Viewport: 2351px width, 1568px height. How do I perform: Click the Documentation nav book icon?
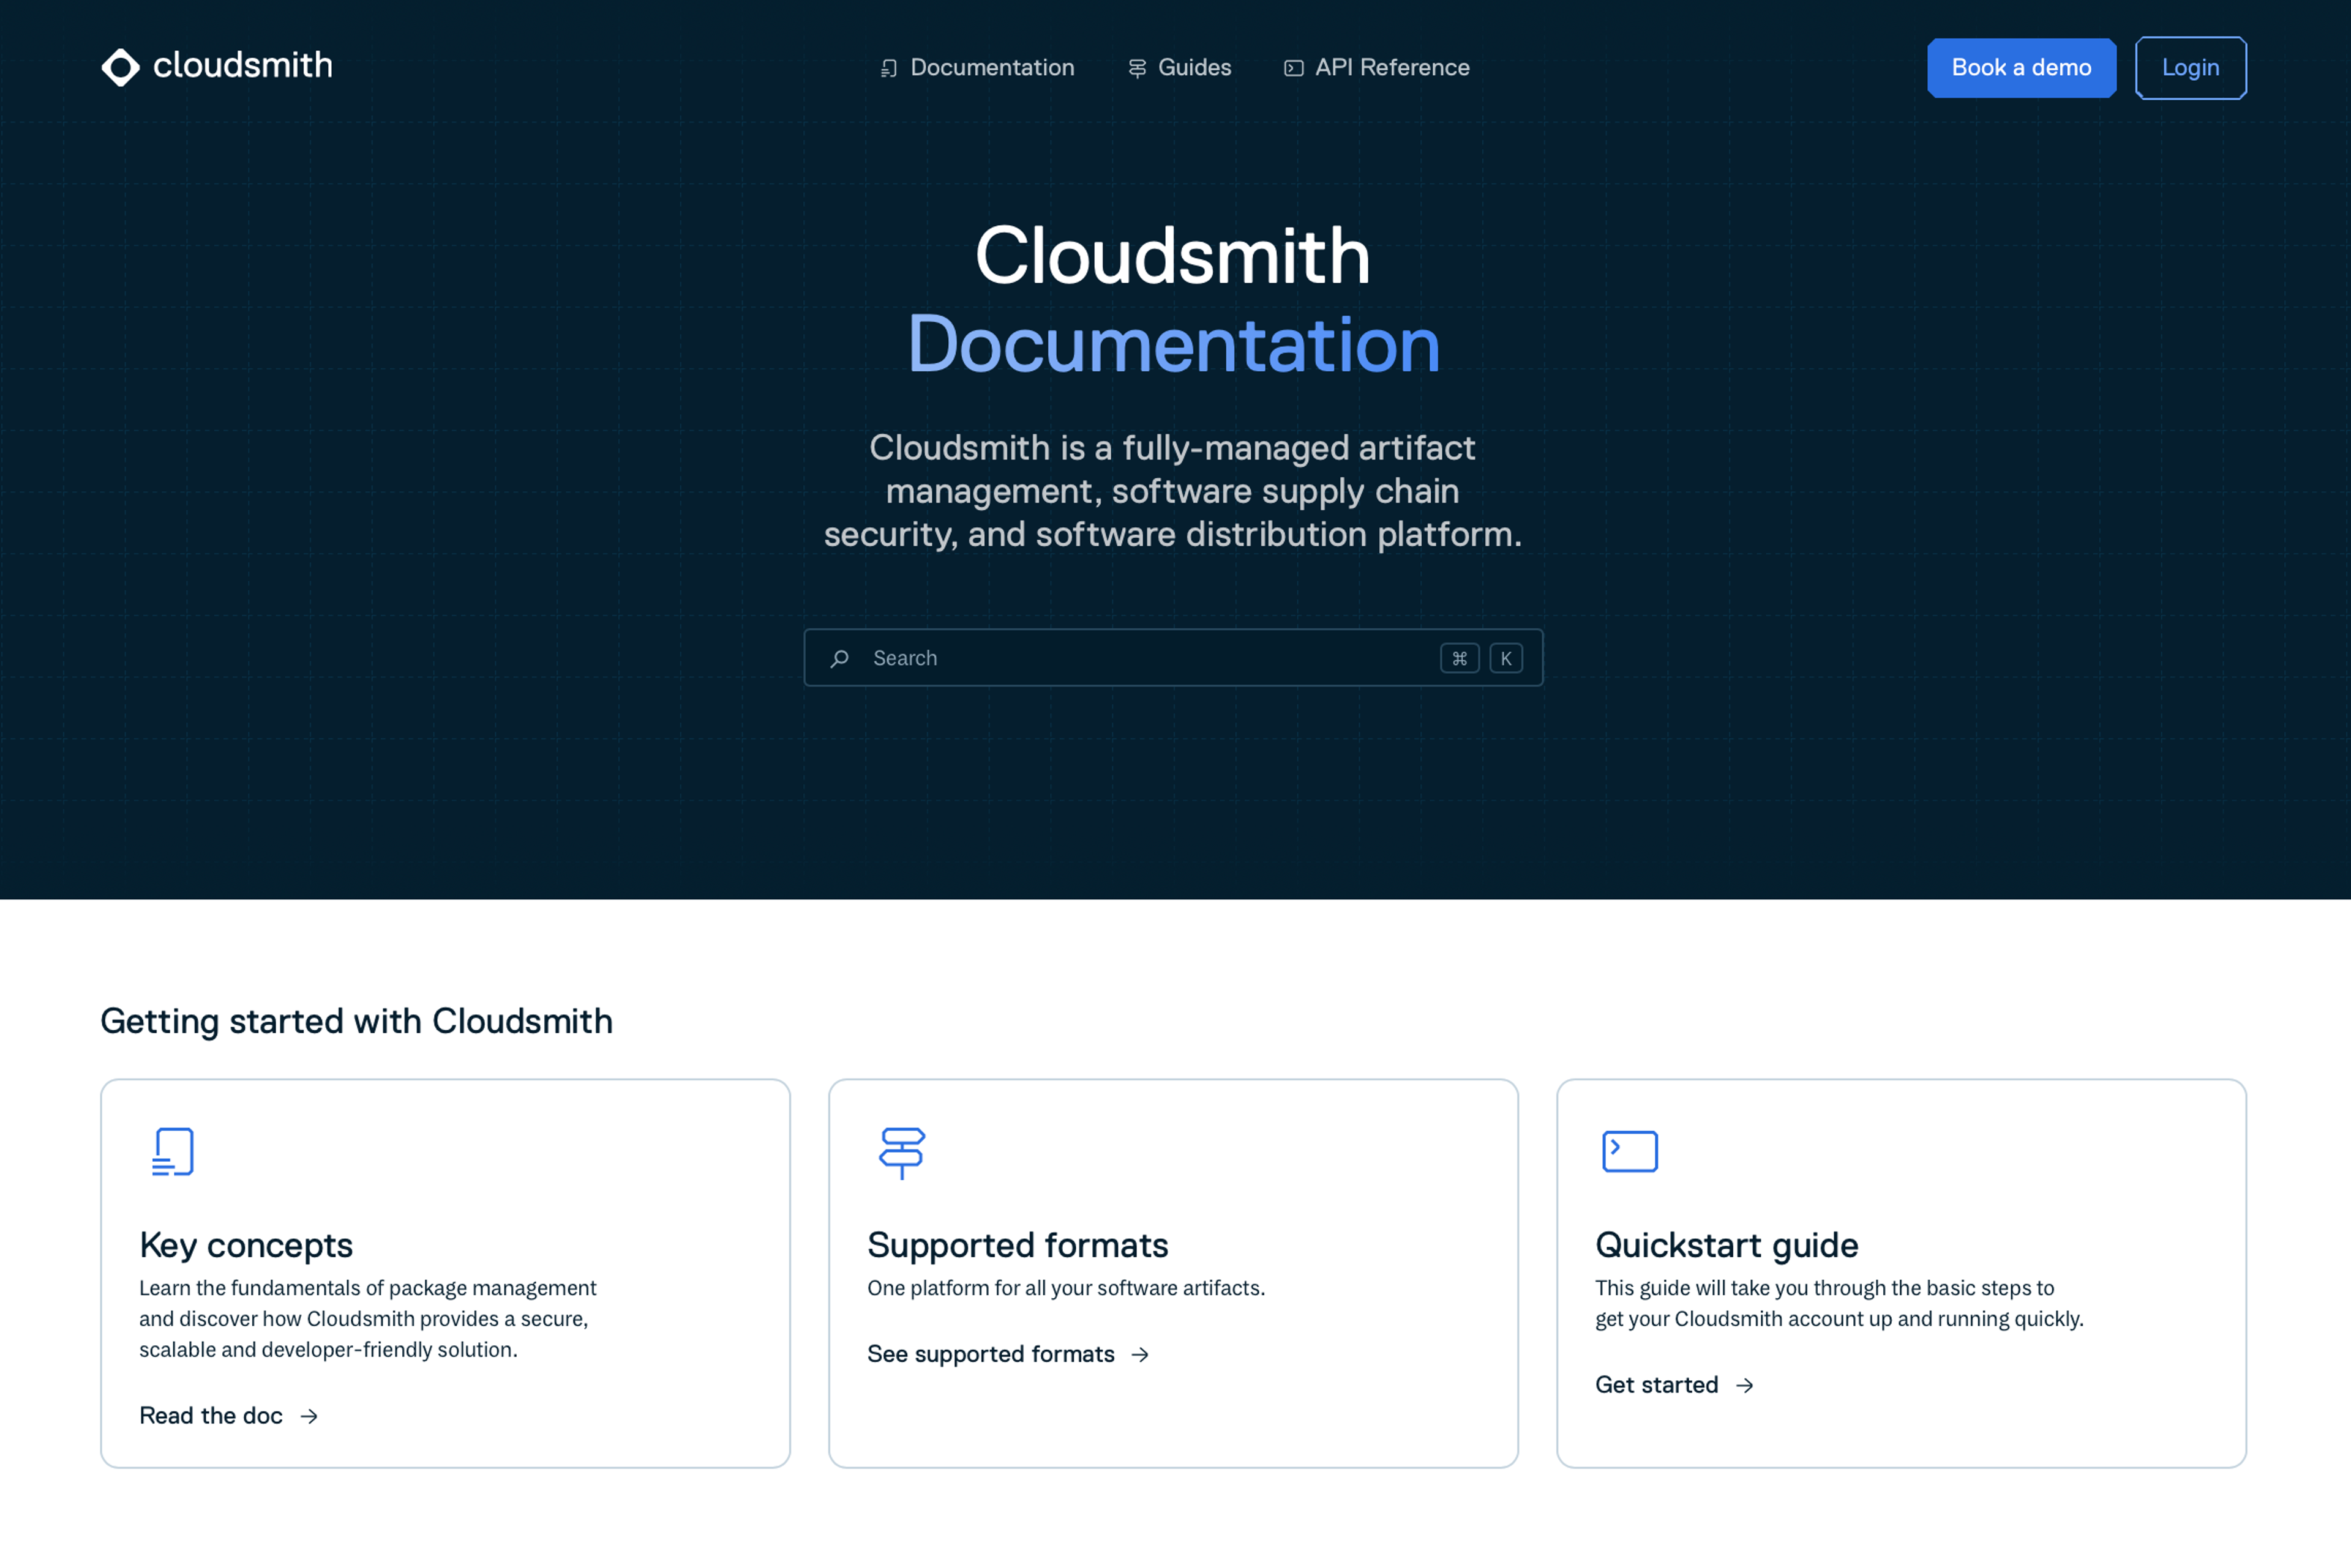point(888,68)
